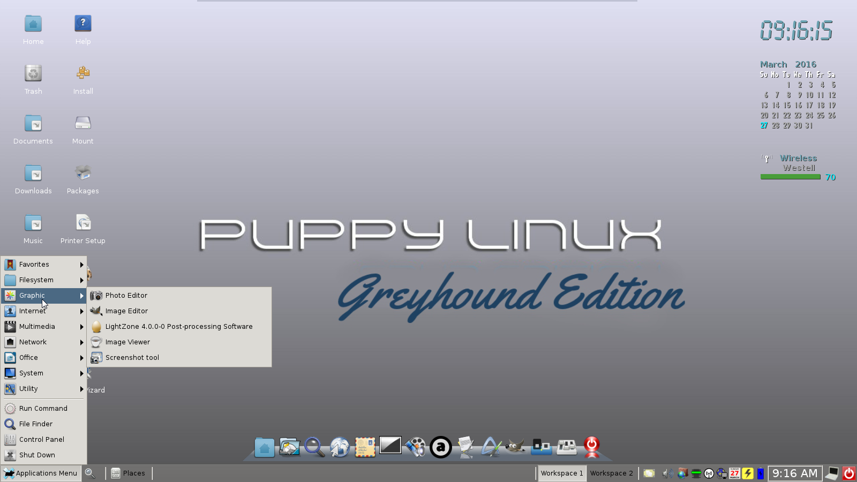
Task: Select the highlighted Graphic menu category
Action: (44, 296)
